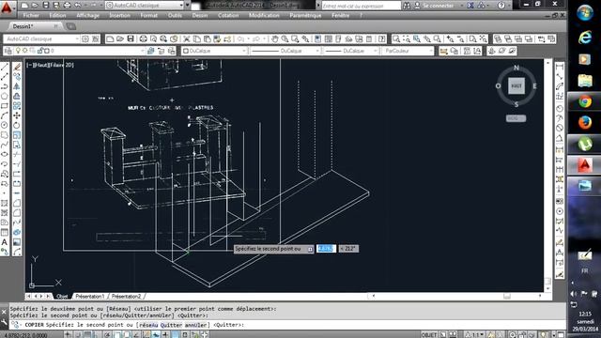
Task: Expand the layer list dropdown
Action: [143, 51]
